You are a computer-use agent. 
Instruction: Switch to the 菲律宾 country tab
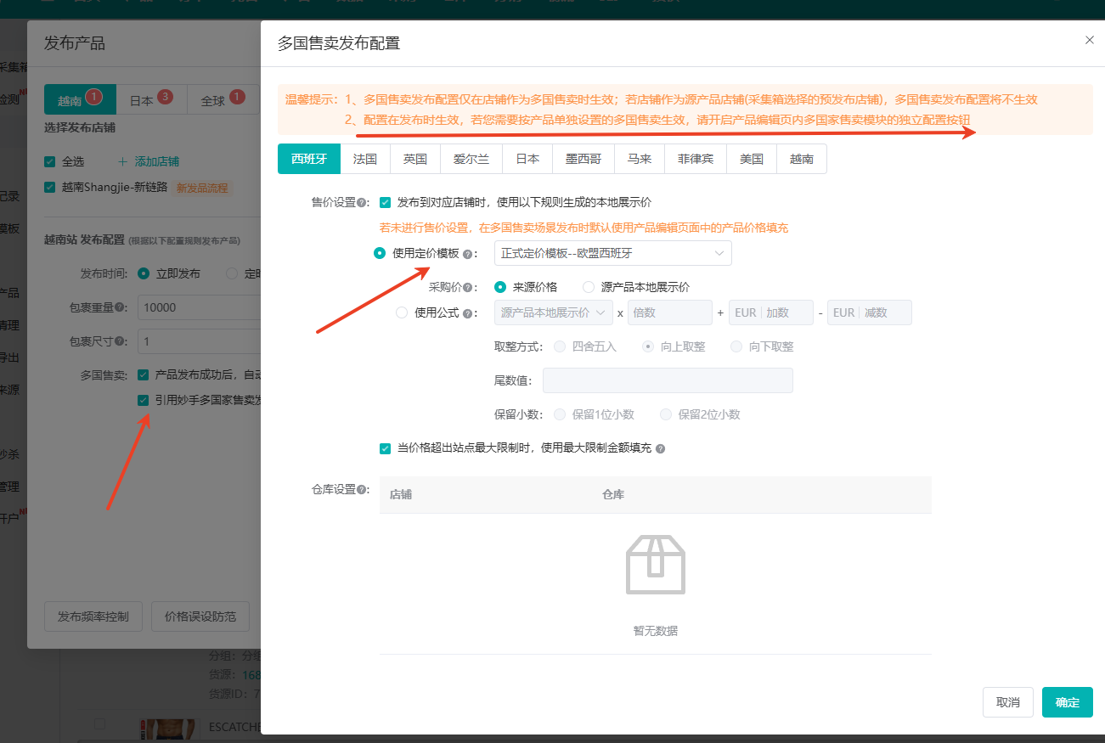click(x=696, y=159)
